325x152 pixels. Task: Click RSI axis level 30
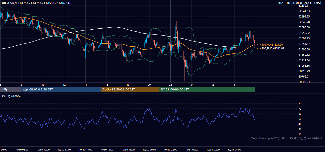pyautogui.click(x=300, y=129)
